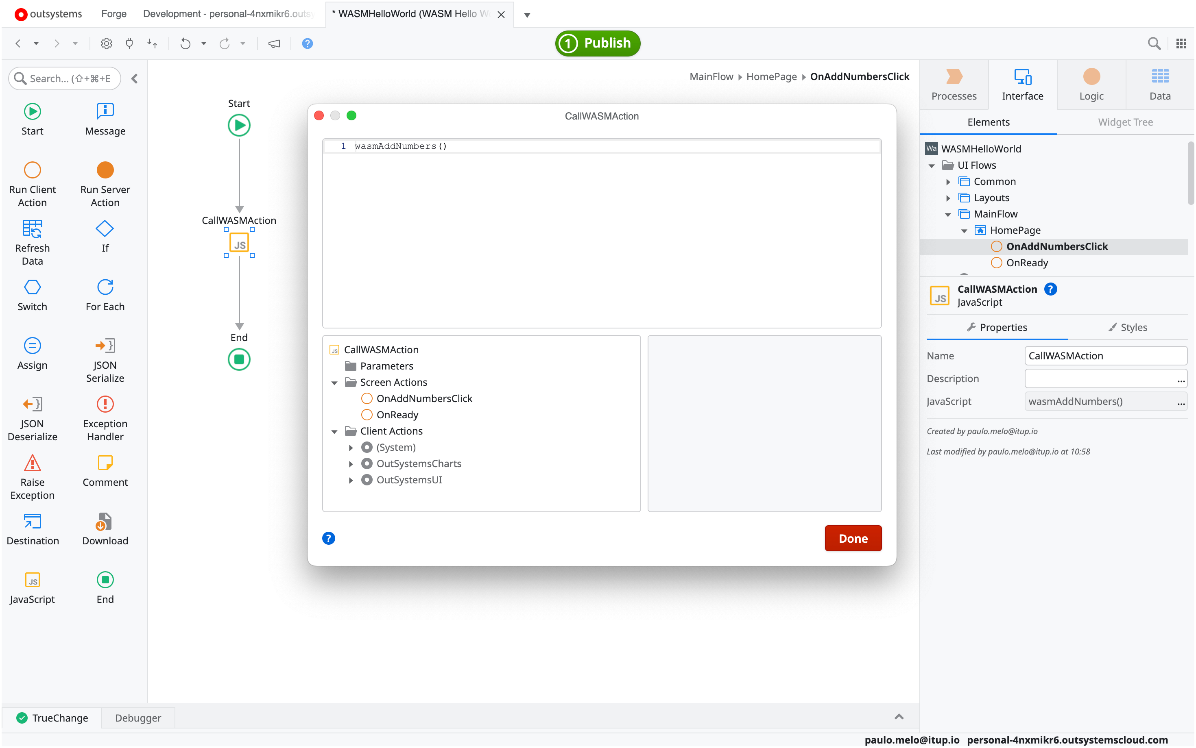Open module settings gear icon
The image size is (1196, 748).
tap(107, 43)
